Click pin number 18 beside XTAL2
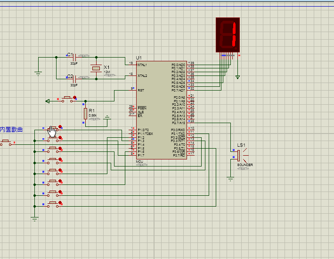The image size is (334, 259). coord(131,74)
